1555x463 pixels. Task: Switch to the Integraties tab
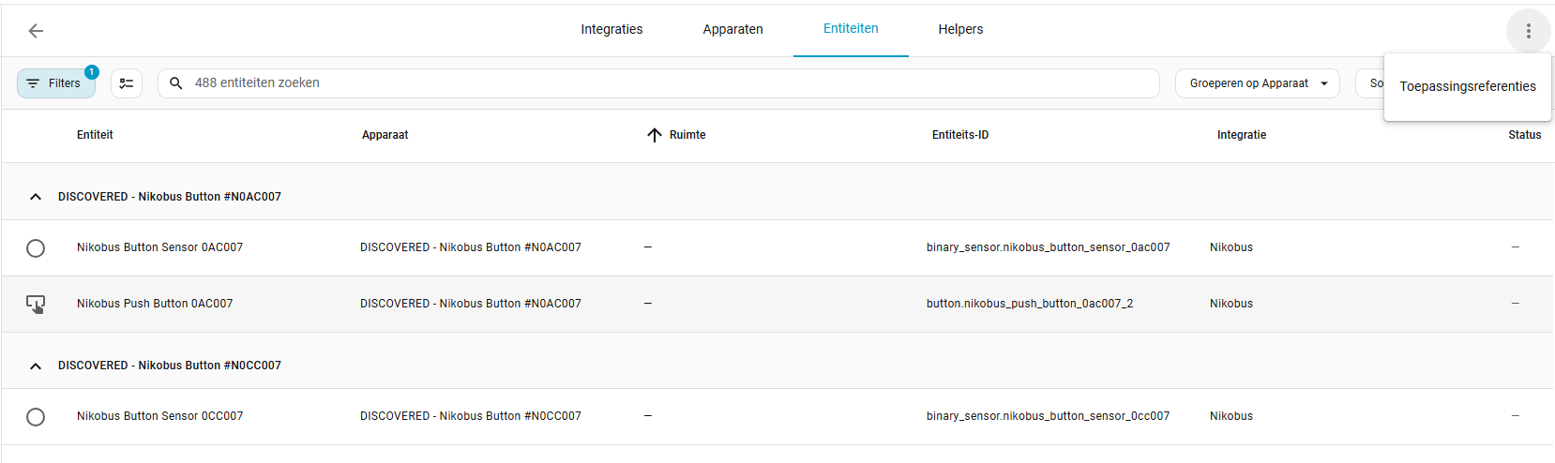click(611, 29)
